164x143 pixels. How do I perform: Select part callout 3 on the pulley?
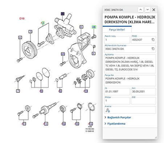[30, 32]
